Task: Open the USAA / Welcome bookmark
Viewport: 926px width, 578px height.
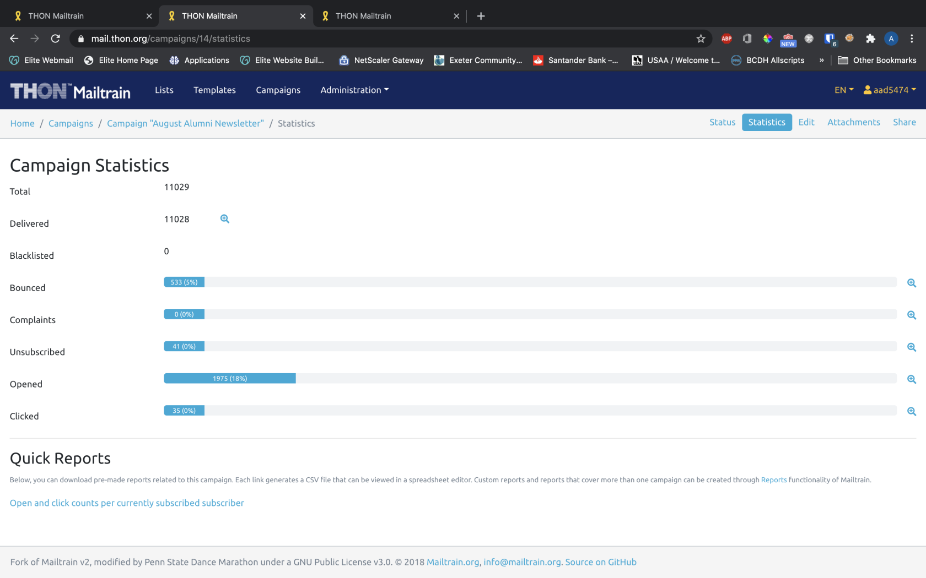Action: click(x=676, y=60)
